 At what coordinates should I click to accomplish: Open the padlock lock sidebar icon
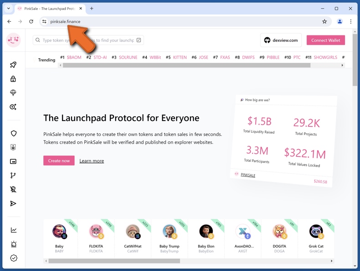click(x=13, y=79)
